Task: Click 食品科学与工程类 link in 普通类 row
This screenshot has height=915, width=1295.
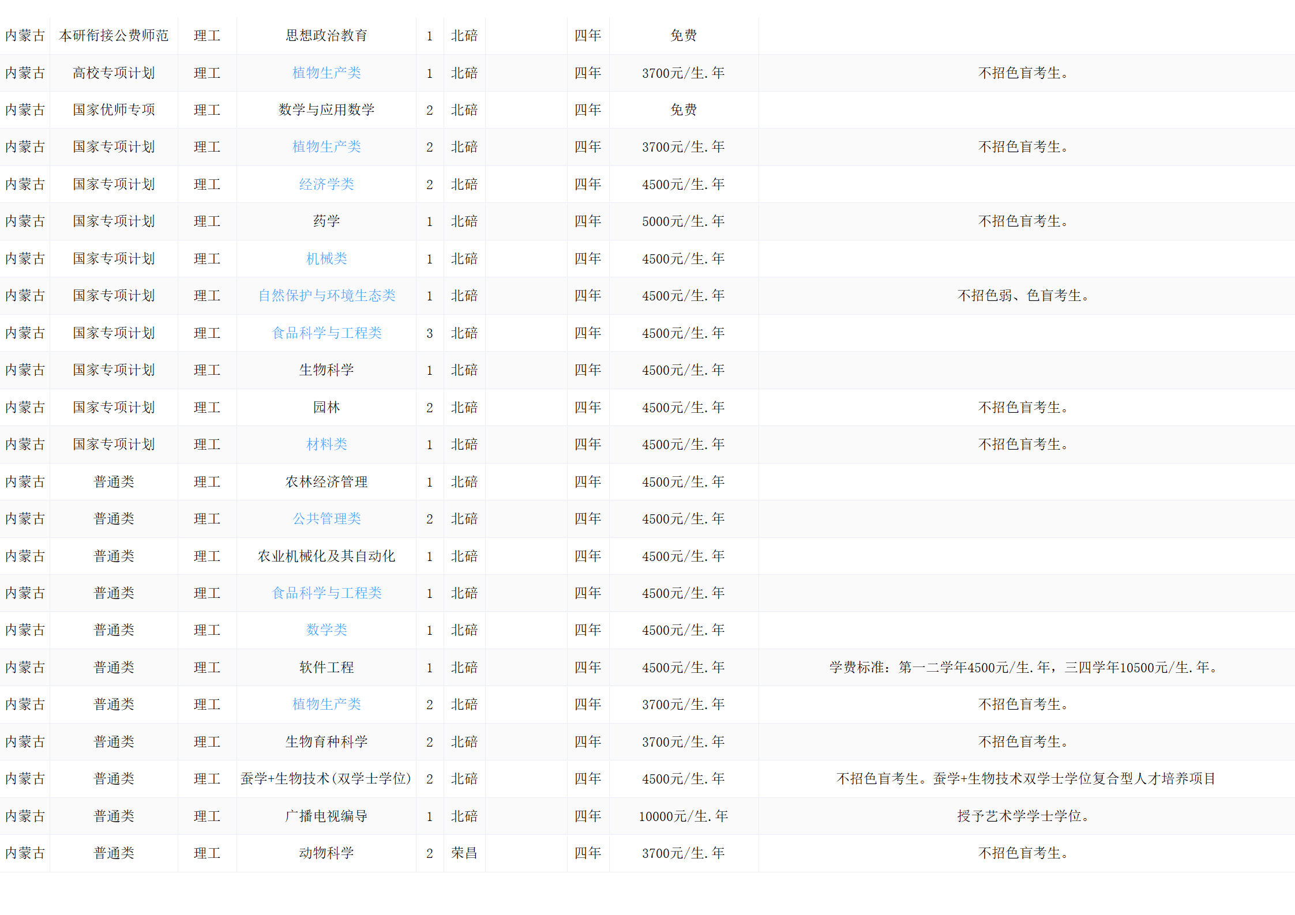Action: pyautogui.click(x=326, y=593)
